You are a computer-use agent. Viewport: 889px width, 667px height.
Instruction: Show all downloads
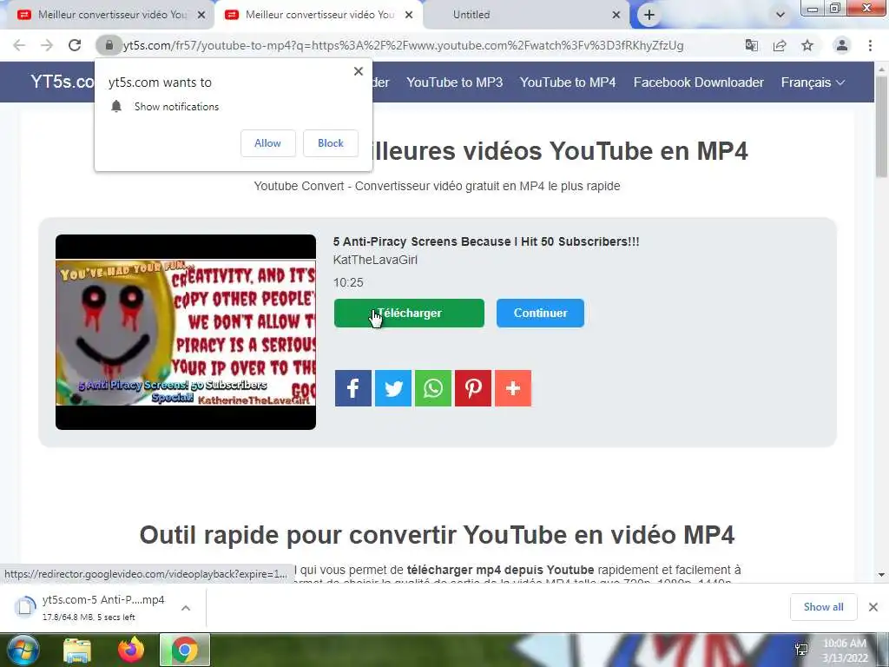[823, 607]
